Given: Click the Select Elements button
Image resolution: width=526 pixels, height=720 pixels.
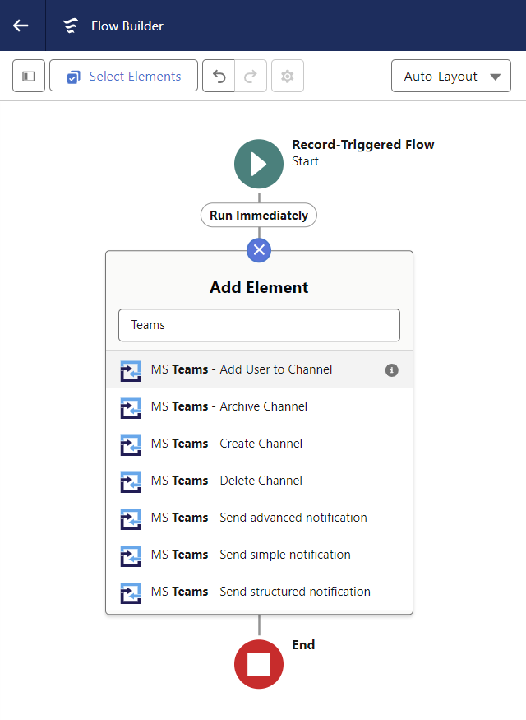Looking at the screenshot, I should coord(124,76).
